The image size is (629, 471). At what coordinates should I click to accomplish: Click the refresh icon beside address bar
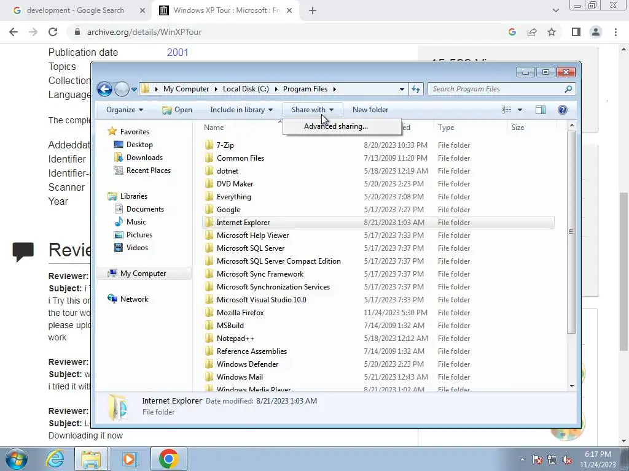coord(416,90)
